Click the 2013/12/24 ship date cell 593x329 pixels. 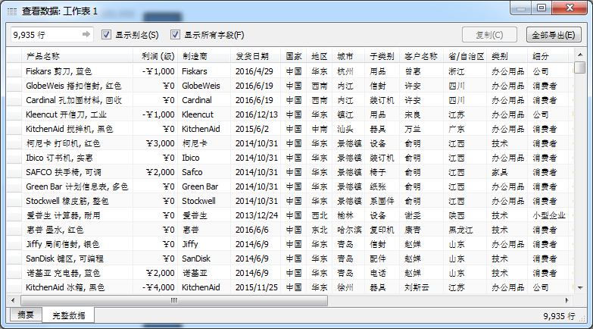pos(256,215)
